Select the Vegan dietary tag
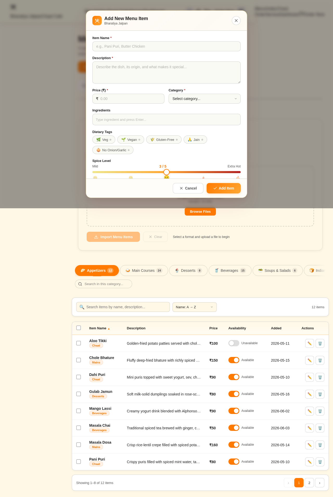The width and height of the screenshot is (333, 497). [x=131, y=140]
